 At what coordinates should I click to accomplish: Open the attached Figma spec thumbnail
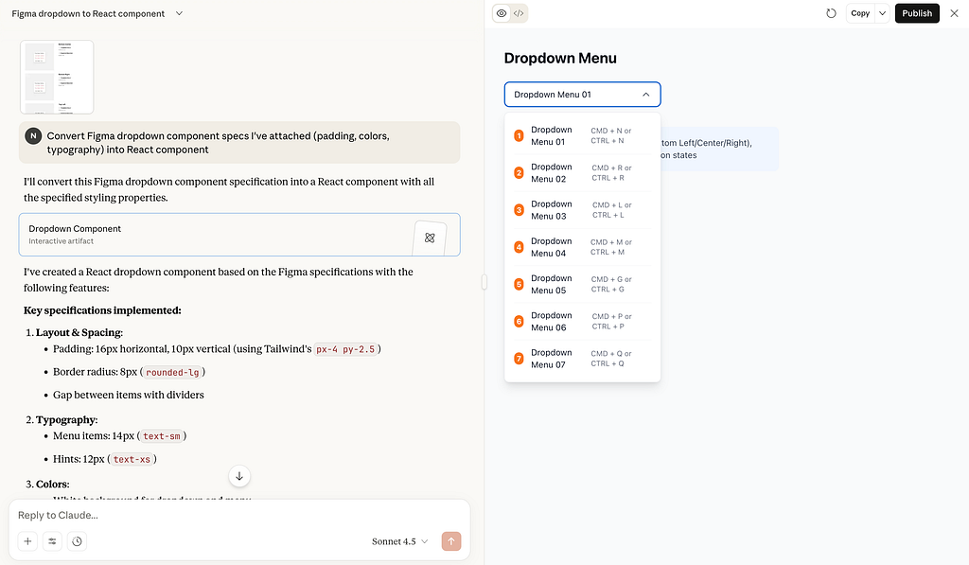57,77
